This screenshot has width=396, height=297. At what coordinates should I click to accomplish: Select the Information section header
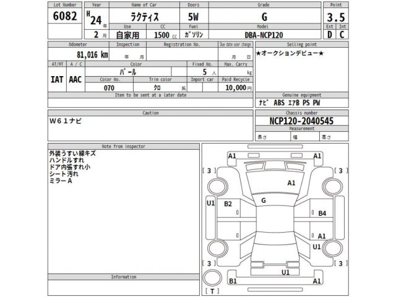(x=124, y=277)
